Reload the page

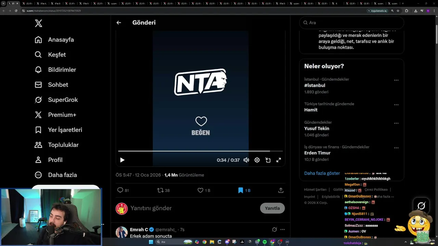tap(16, 11)
